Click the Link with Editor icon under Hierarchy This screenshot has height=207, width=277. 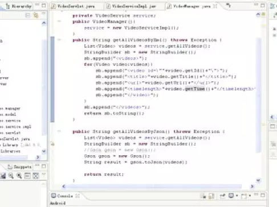click(36, 15)
